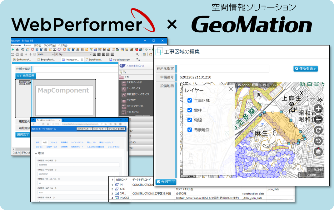Toggle the 電柱 layer checkbox
This screenshot has width=334, height=210.
click(x=189, y=110)
